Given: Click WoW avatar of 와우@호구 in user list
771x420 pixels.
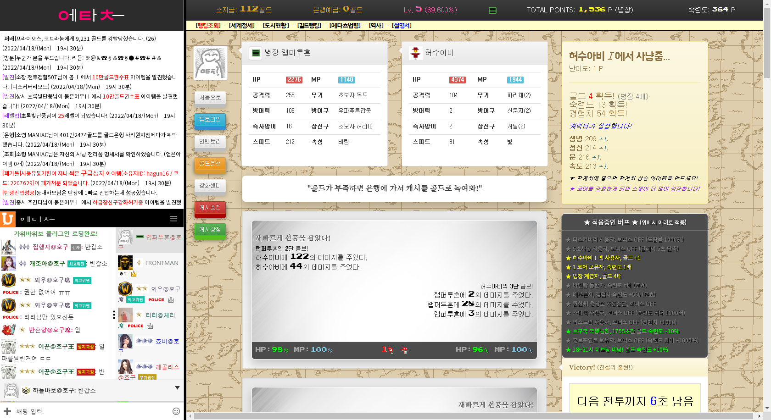Looking at the screenshot, I should pyautogui.click(x=125, y=289).
